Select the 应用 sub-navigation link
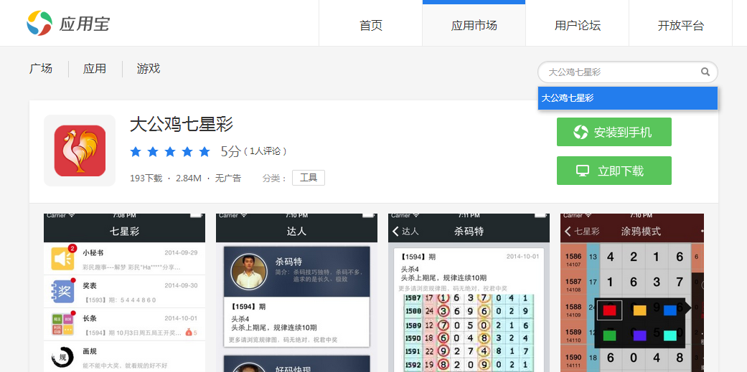Viewport: 747px width, 372px height. point(94,69)
